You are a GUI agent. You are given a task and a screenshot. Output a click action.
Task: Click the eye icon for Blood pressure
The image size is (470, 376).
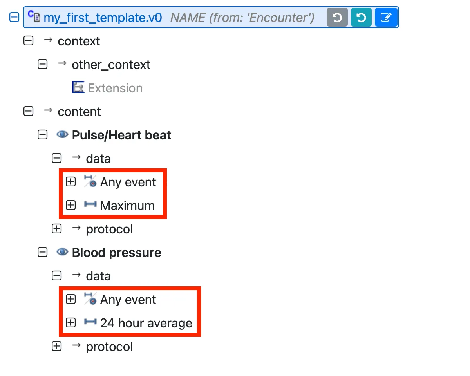[x=62, y=252]
